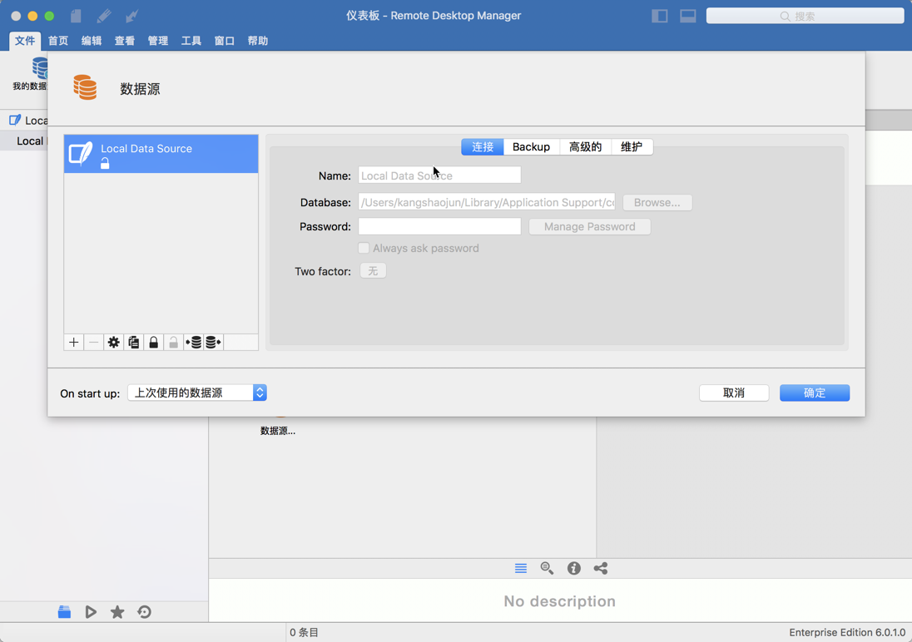
Task: Duplicate the data source using the copy icon
Action: [x=133, y=342]
